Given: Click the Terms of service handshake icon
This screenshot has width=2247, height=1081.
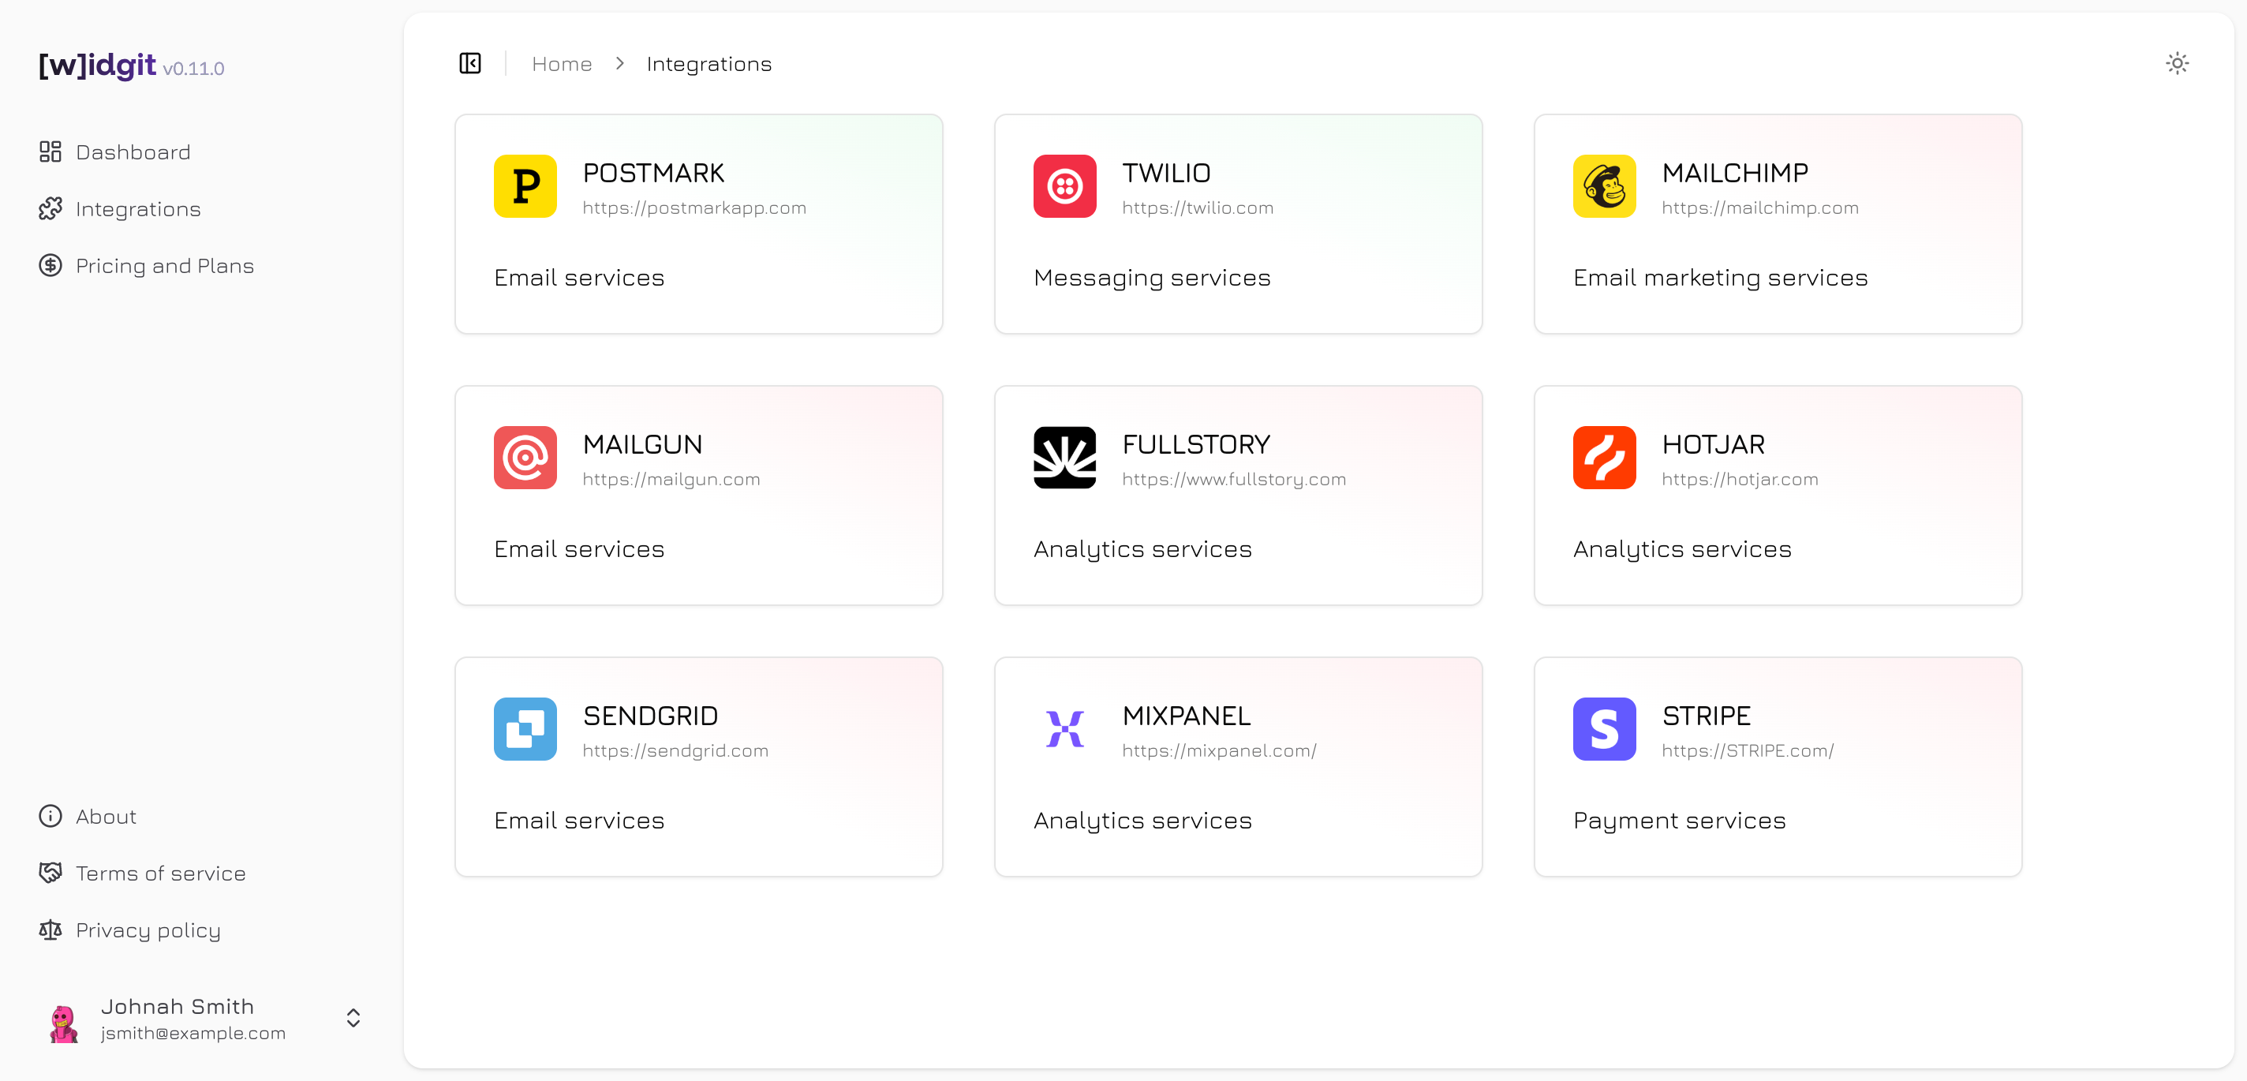Looking at the screenshot, I should tap(50, 873).
